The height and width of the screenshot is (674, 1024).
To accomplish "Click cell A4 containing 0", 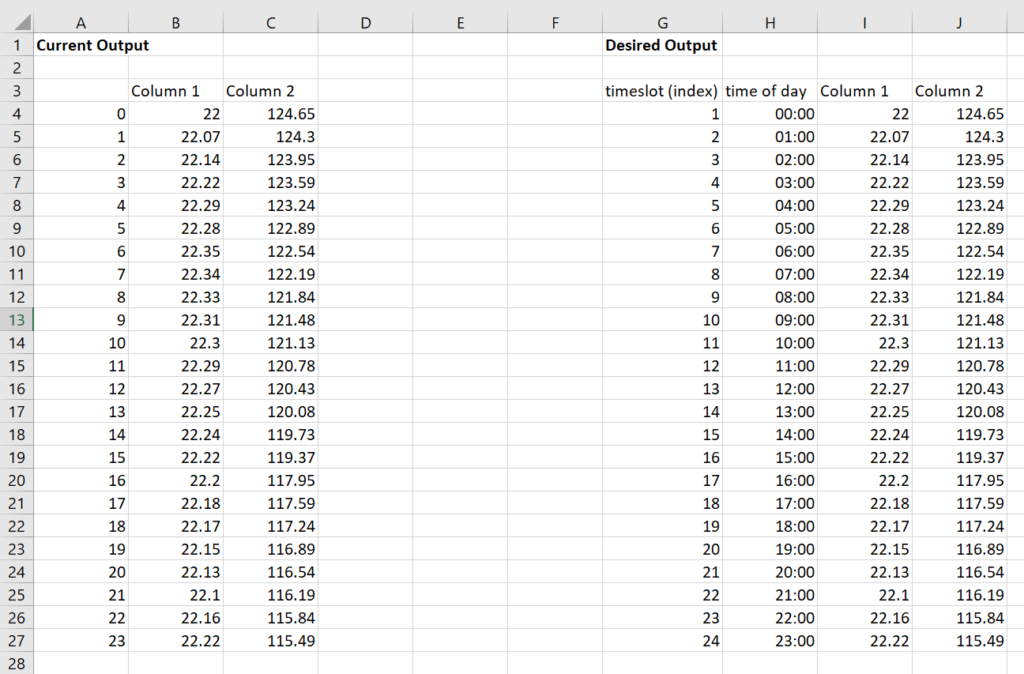I will 81,114.
